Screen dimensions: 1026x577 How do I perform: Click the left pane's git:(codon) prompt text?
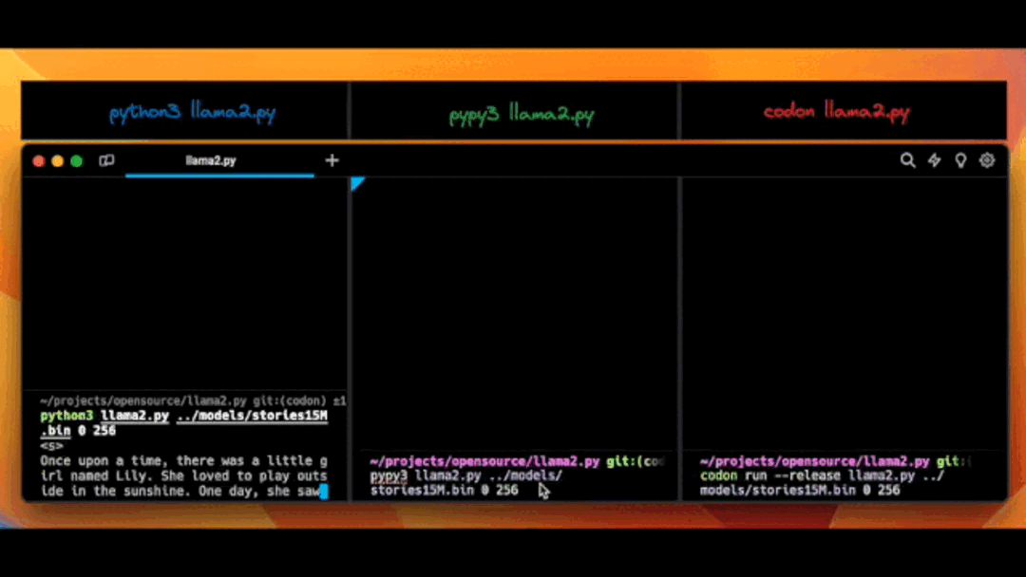point(289,400)
